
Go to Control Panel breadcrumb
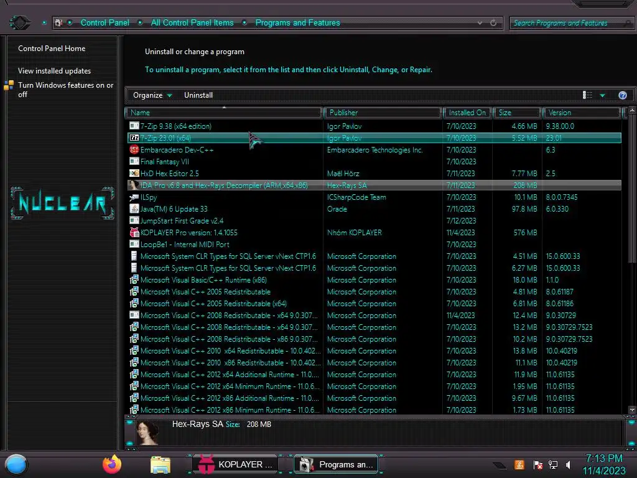105,23
